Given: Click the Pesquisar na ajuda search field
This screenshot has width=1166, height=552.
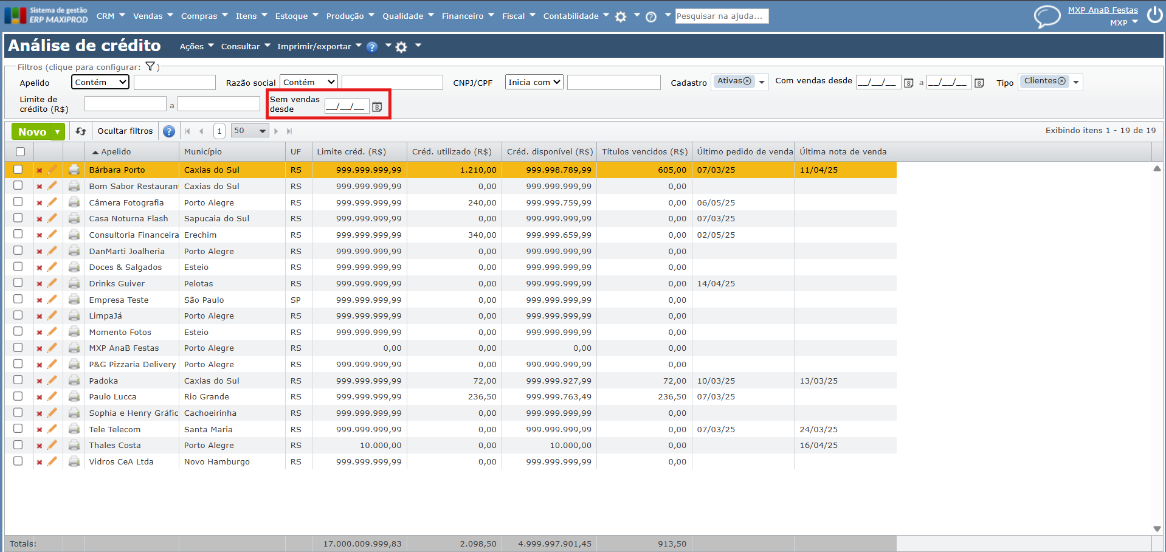Looking at the screenshot, I should click(x=722, y=16).
